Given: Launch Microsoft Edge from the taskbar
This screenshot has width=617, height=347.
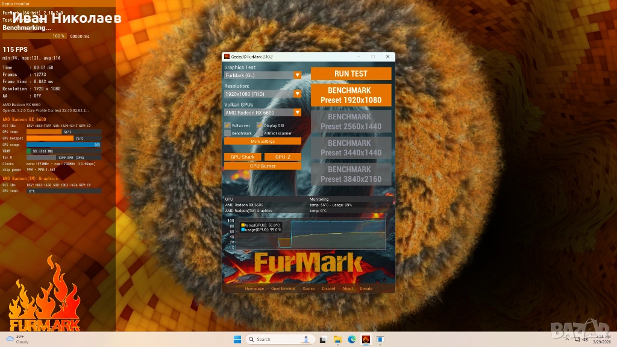Looking at the screenshot, I should 352,339.
